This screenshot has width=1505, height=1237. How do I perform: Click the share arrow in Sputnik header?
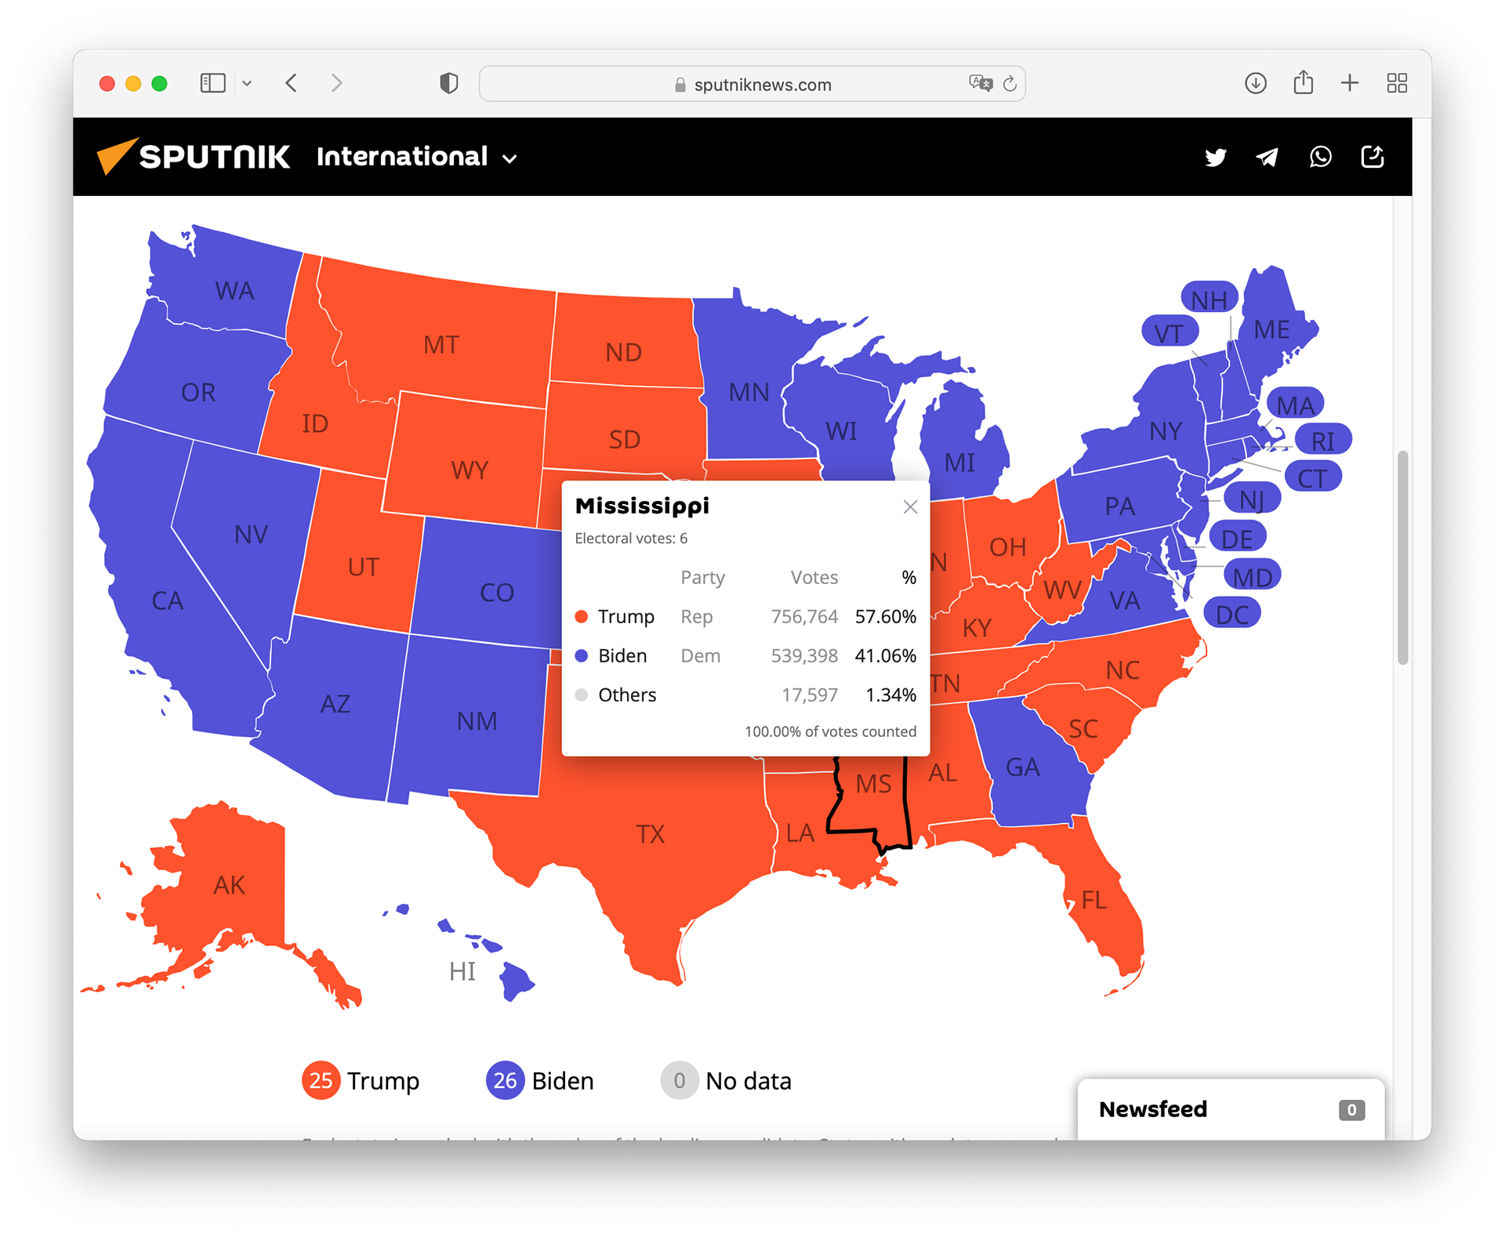(1372, 157)
